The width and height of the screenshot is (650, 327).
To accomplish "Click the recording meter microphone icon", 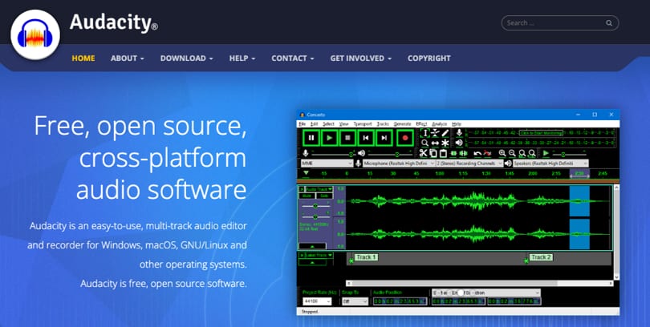I will click(x=459, y=132).
